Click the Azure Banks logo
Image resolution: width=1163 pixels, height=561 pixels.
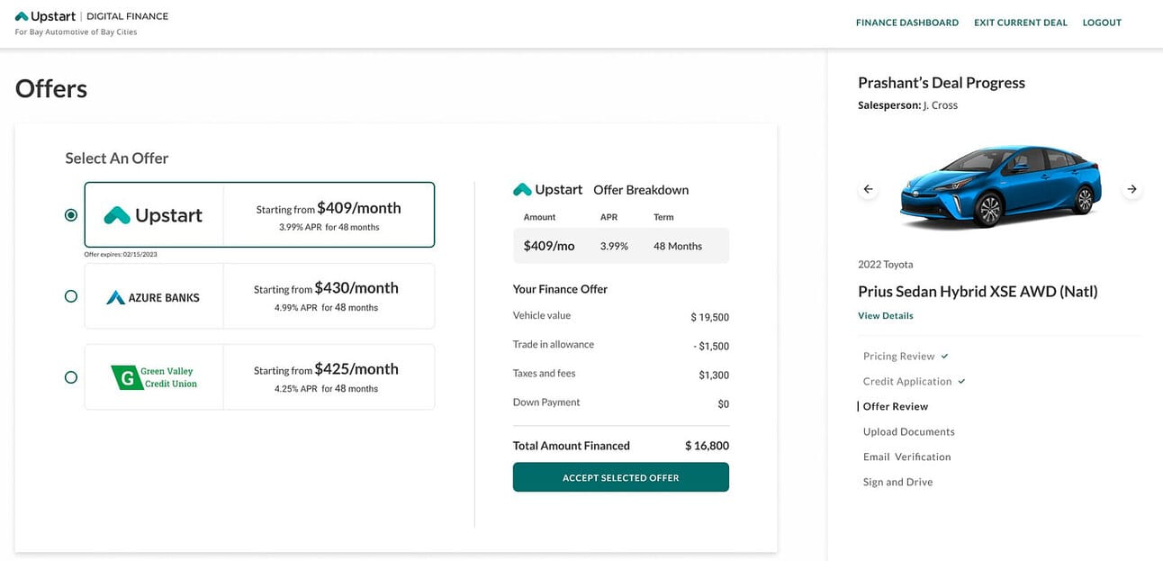pos(153,297)
